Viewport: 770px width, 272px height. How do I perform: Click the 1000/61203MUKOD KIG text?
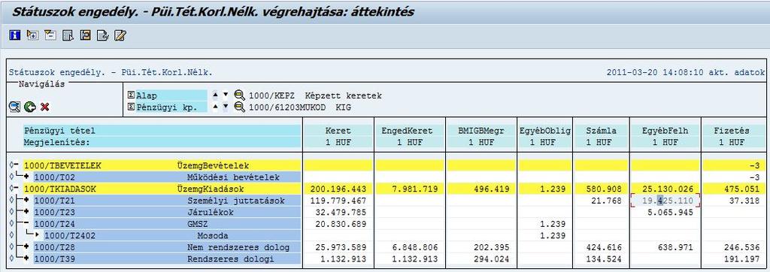point(299,107)
